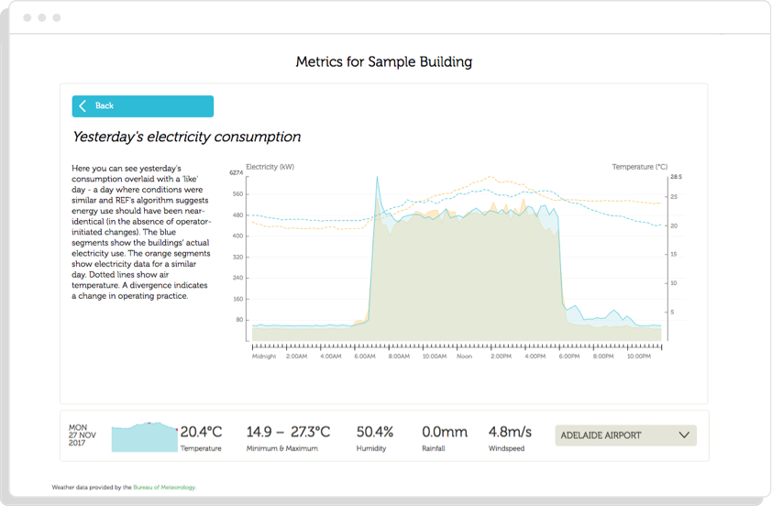This screenshot has height=506, width=772.
Task: Click the Back button
Action: coord(142,106)
